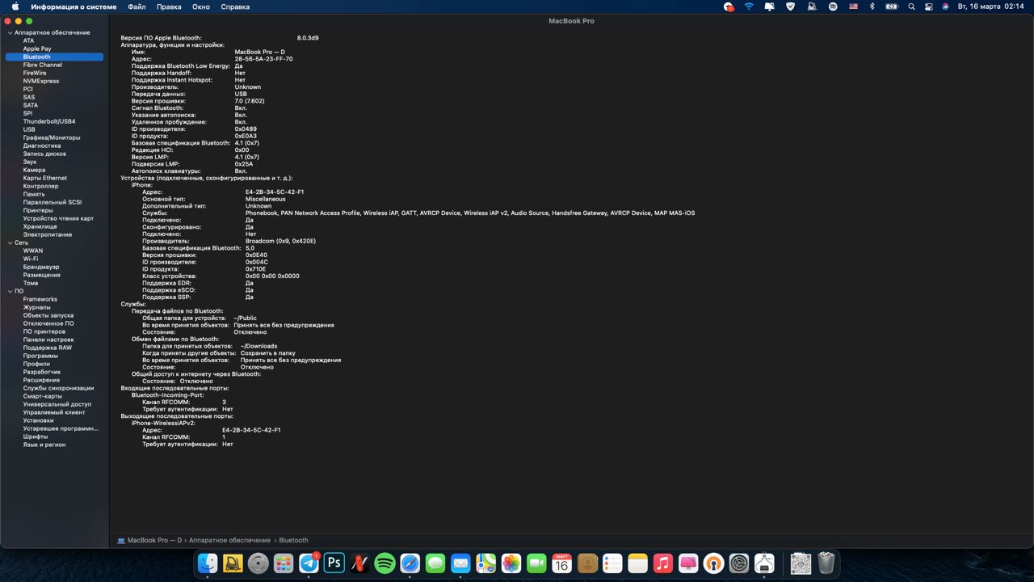The height and width of the screenshot is (582, 1034).
Task: Open Control Center in the menu bar
Action: (x=929, y=6)
